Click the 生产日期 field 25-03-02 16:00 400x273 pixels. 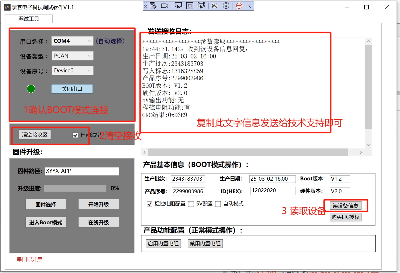[272, 179]
